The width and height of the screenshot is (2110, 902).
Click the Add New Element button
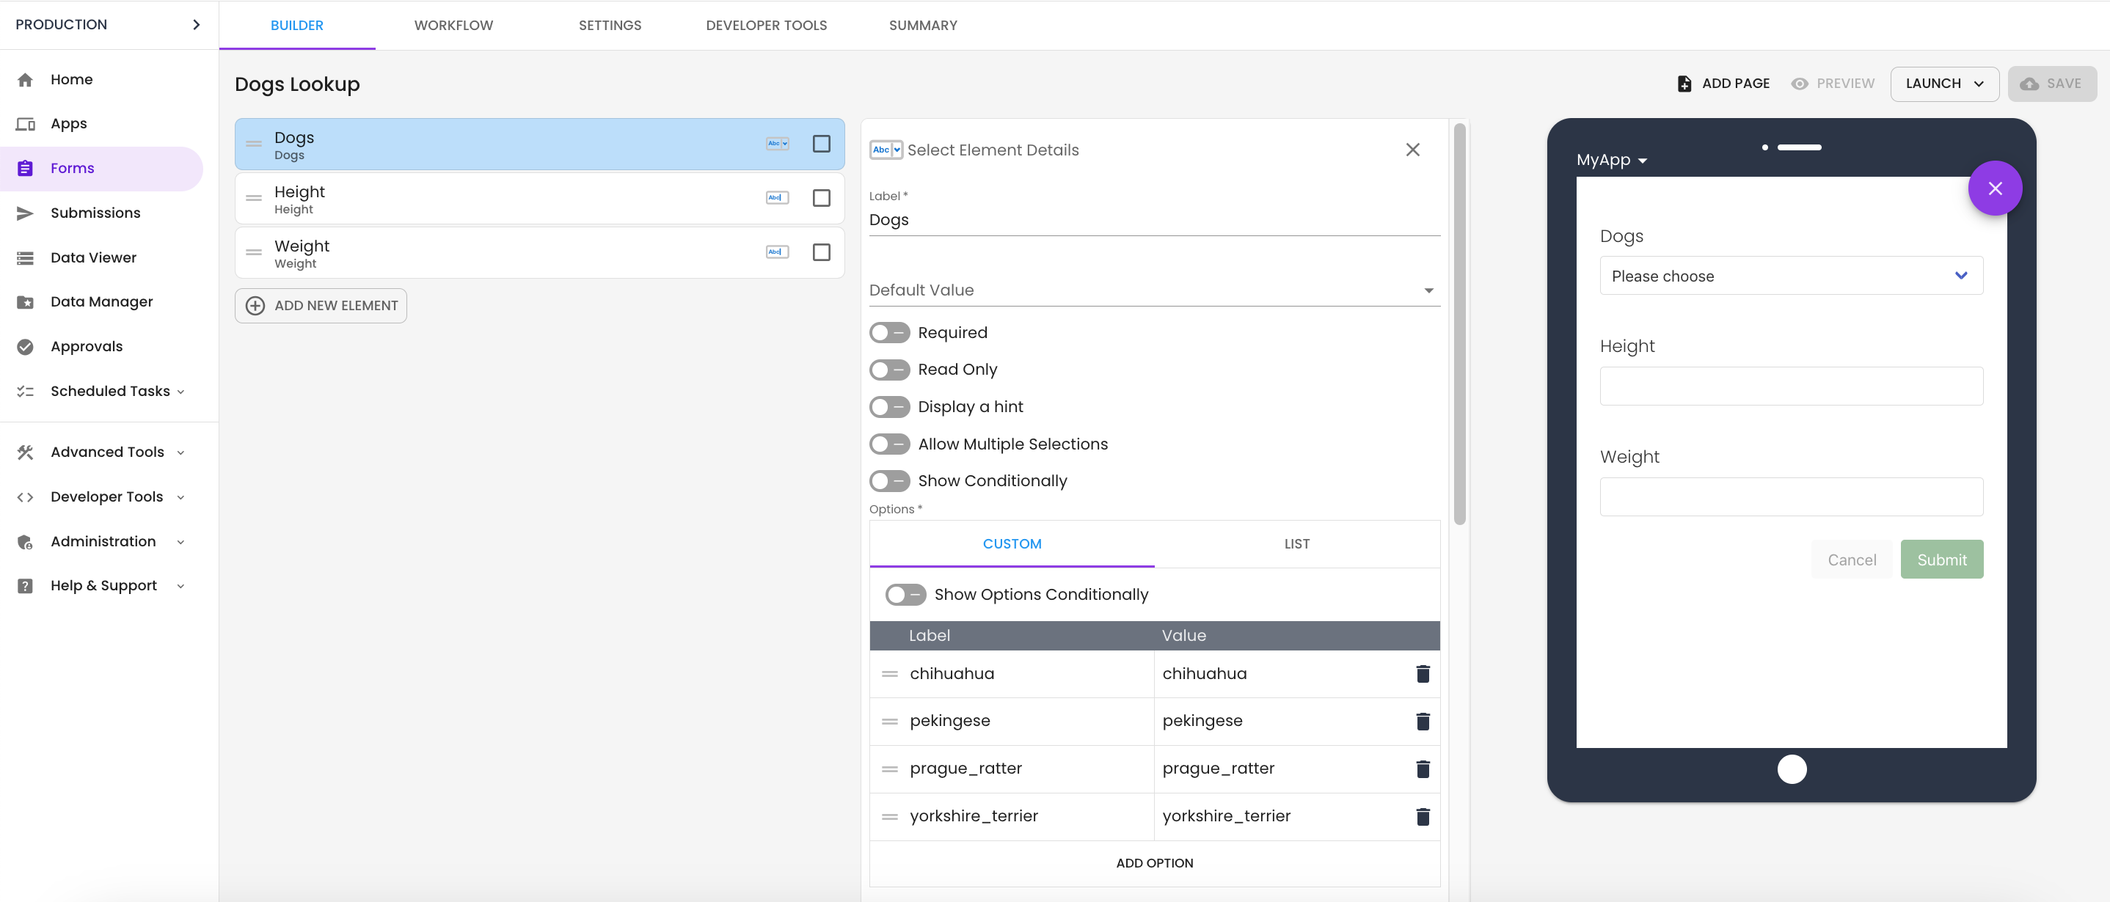321,305
